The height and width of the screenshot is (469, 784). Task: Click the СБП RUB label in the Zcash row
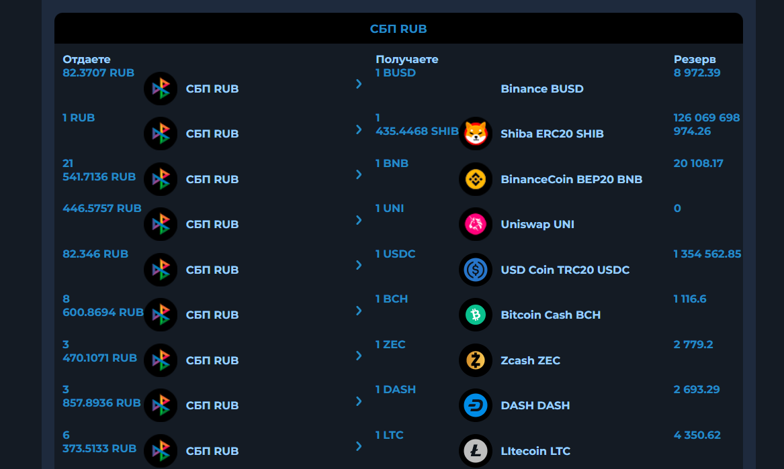point(212,360)
